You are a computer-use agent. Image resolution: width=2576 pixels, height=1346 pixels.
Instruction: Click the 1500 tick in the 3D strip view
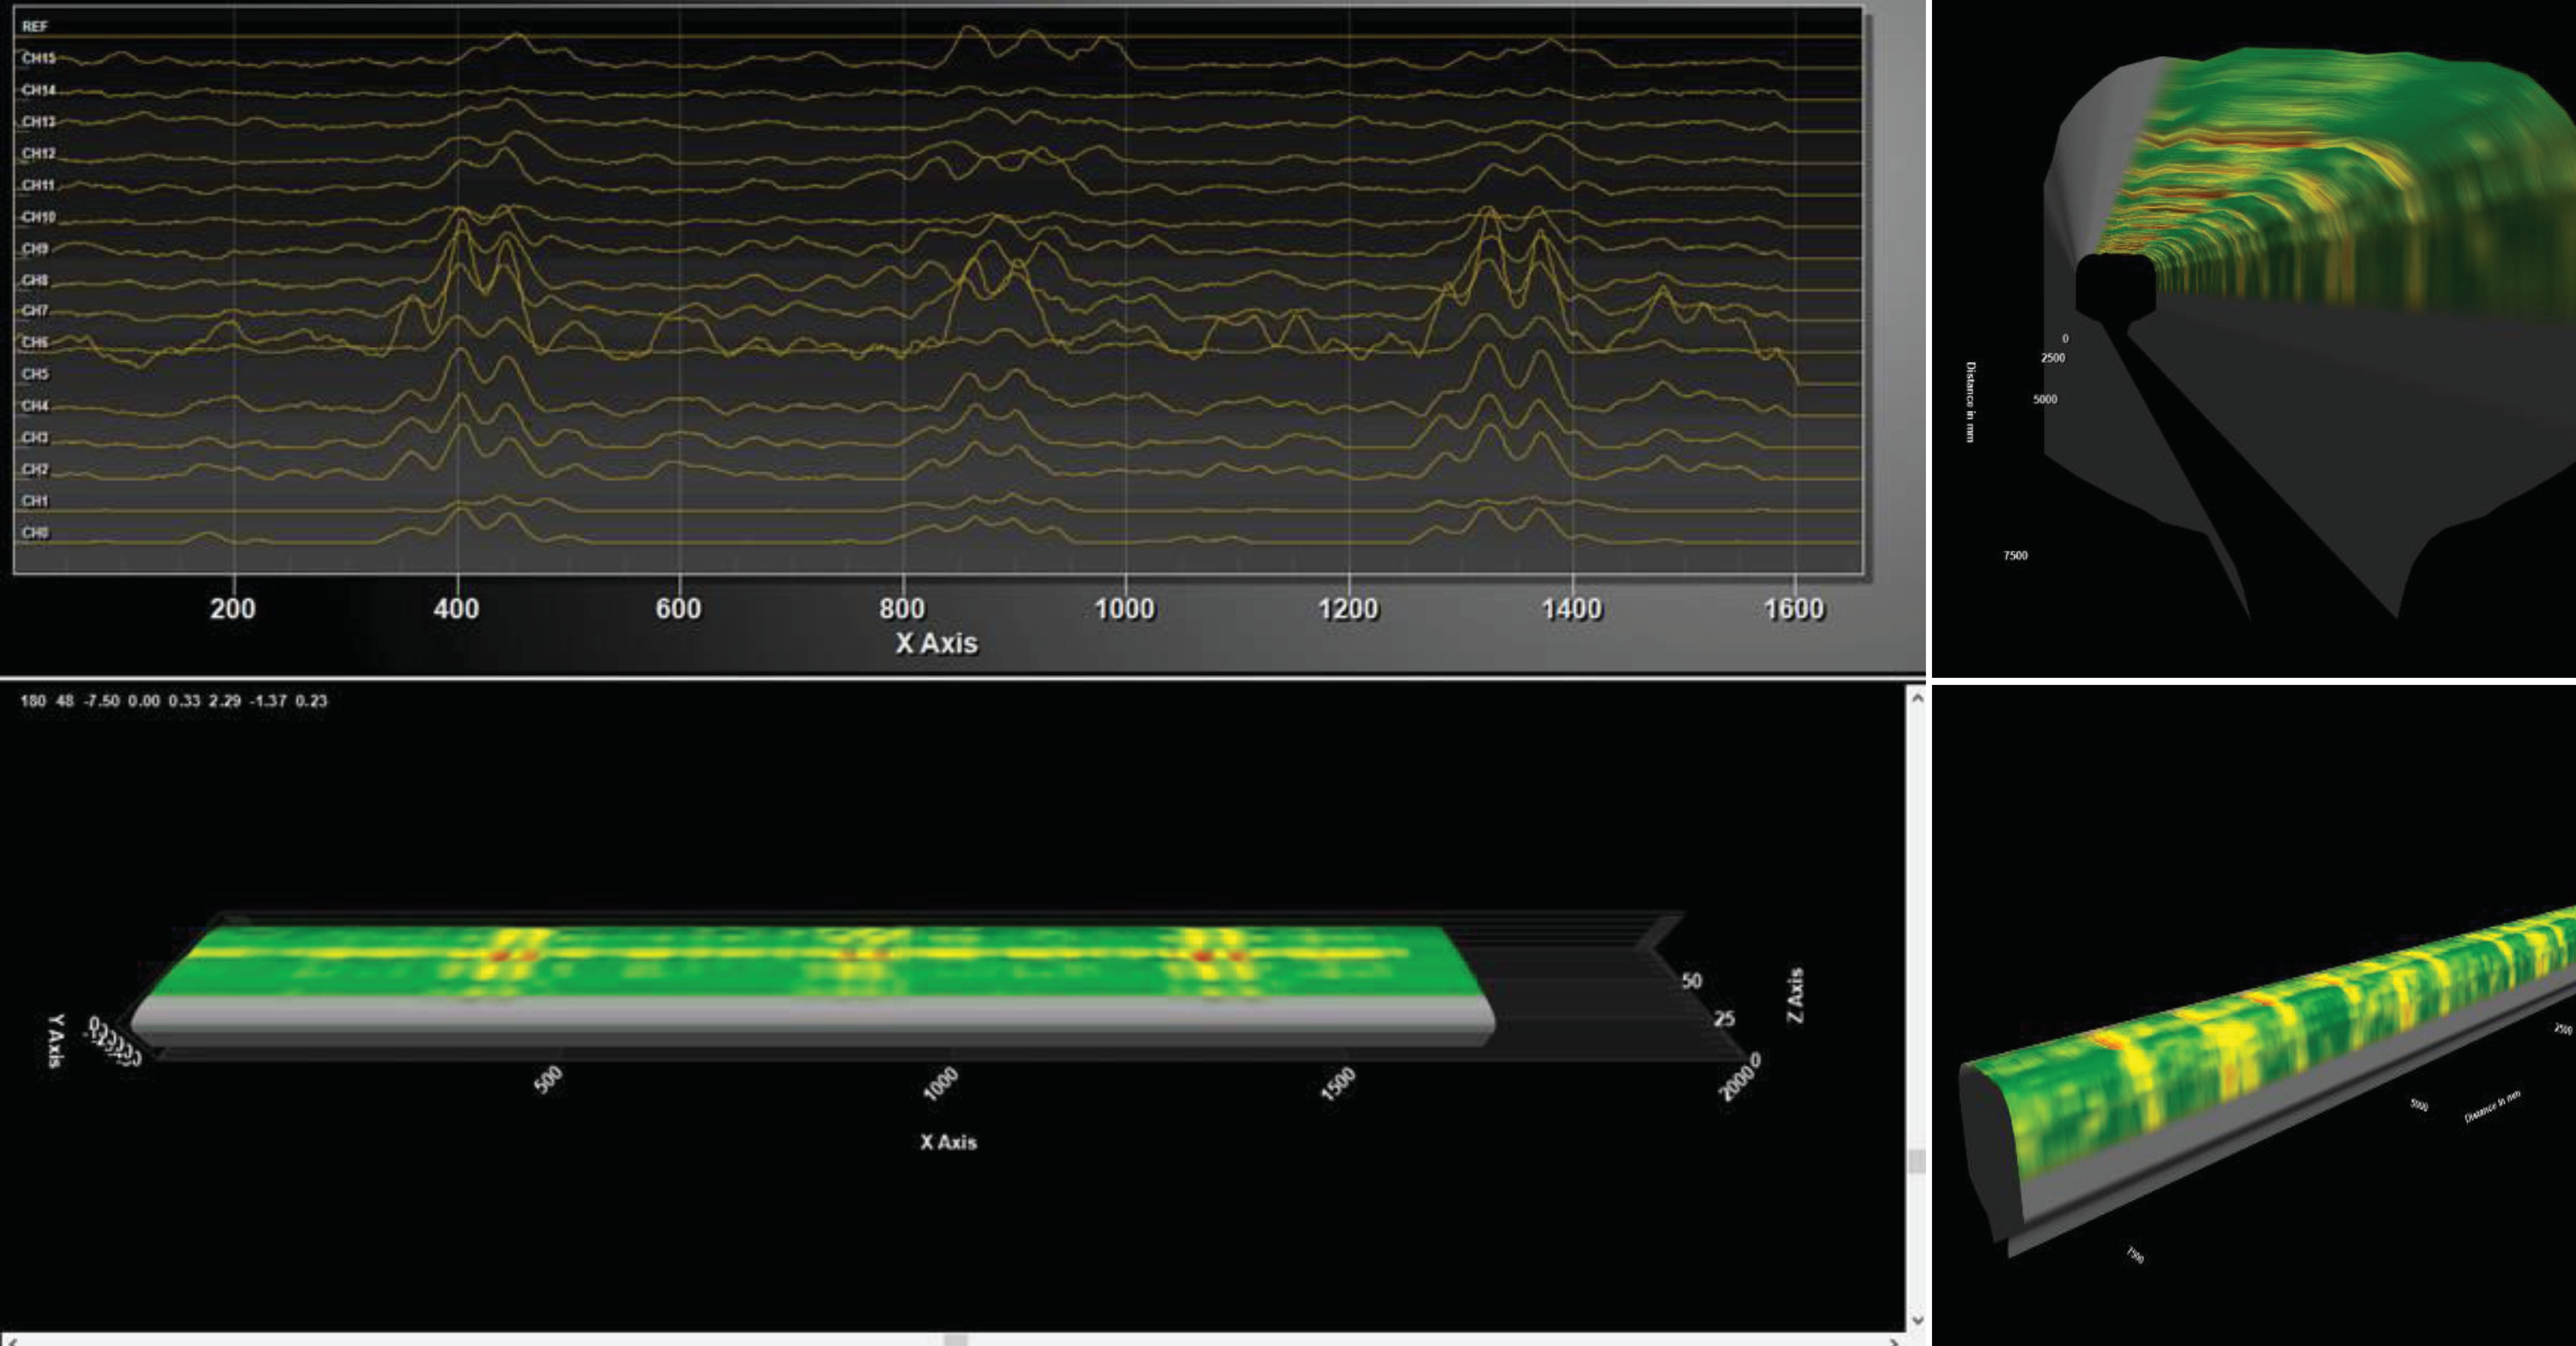click(1338, 1084)
